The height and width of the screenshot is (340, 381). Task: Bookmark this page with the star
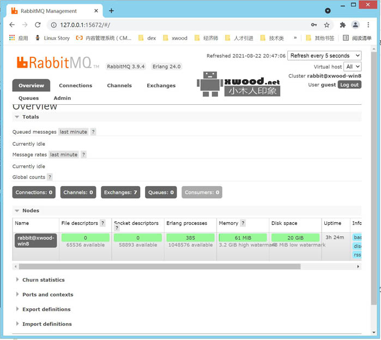[326, 25]
